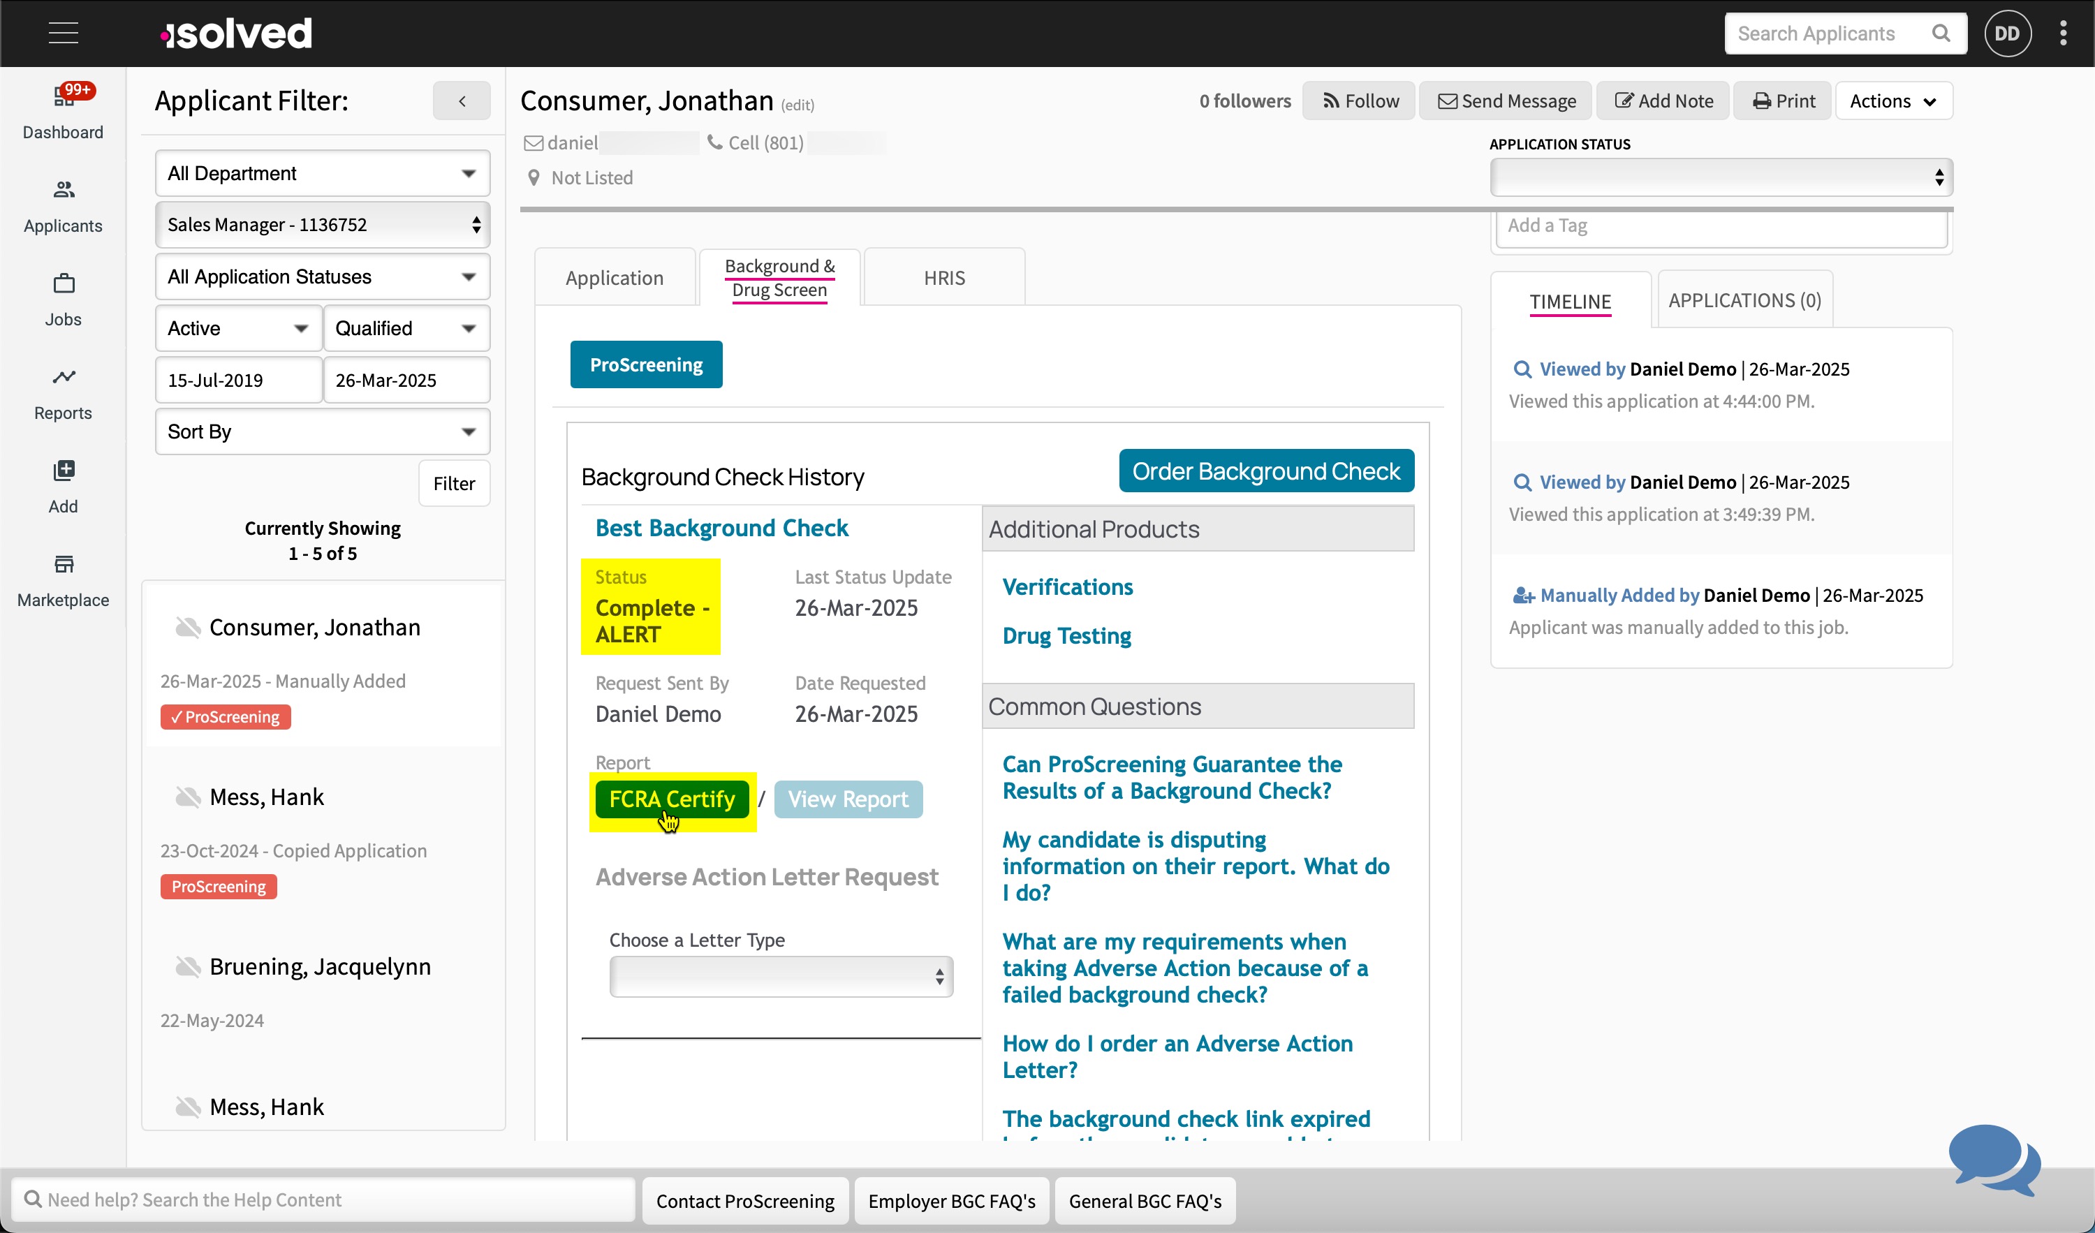Open Employer BGC FAQ's
Viewport: 2095px width, 1233px height.
click(x=952, y=1202)
